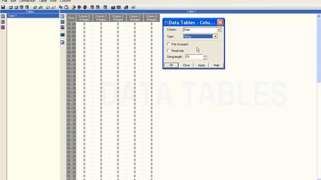
Task: Click the gray sheet with red arrow icon
Action: 79,7
